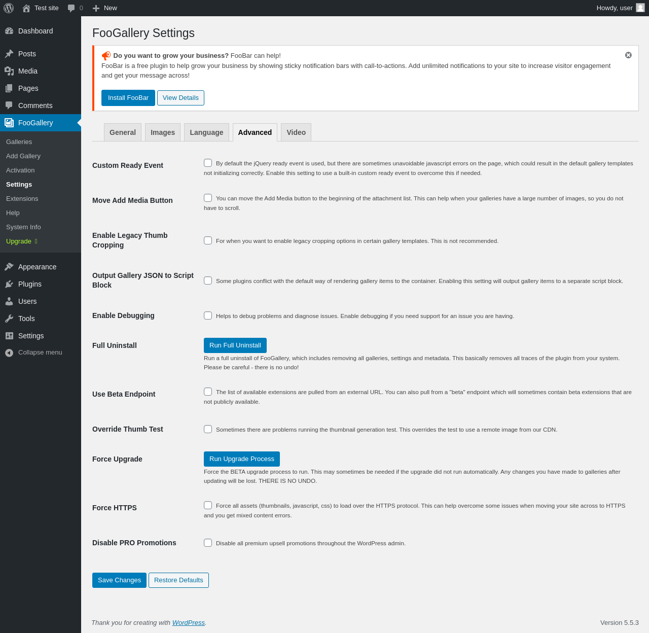Dismiss the FooBar notice with X icon

coord(628,55)
